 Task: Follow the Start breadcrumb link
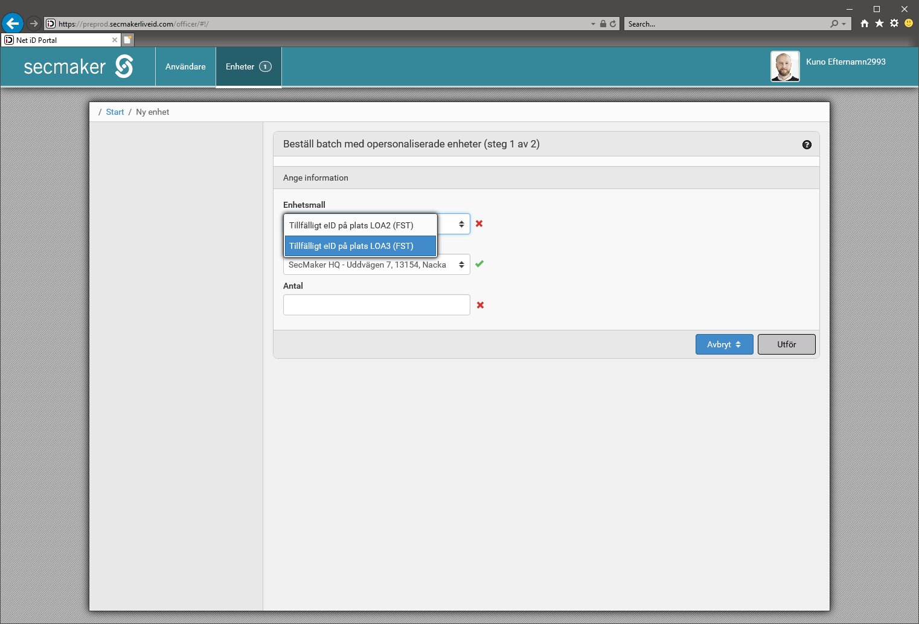(115, 112)
